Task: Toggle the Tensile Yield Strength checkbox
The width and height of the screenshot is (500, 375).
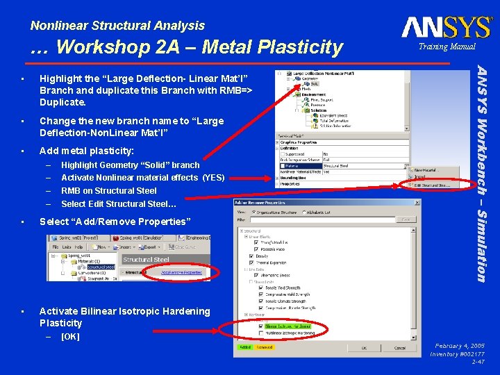Action: (x=261, y=287)
